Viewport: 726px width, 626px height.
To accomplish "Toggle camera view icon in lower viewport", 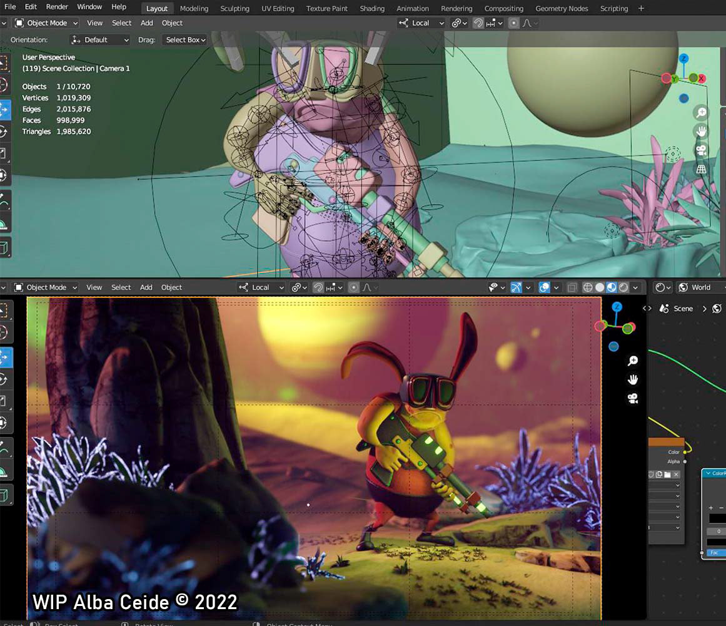I will pos(633,399).
